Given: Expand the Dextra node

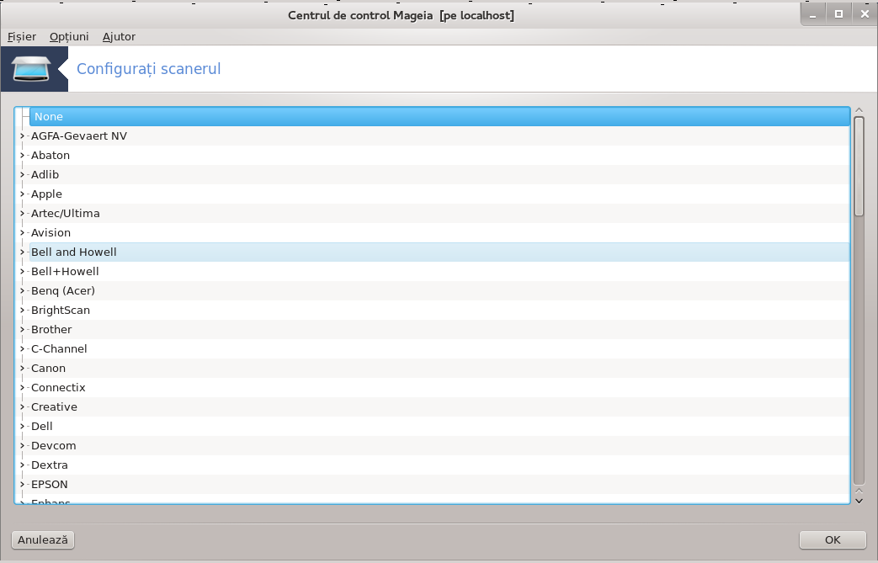Looking at the screenshot, I should click(22, 465).
